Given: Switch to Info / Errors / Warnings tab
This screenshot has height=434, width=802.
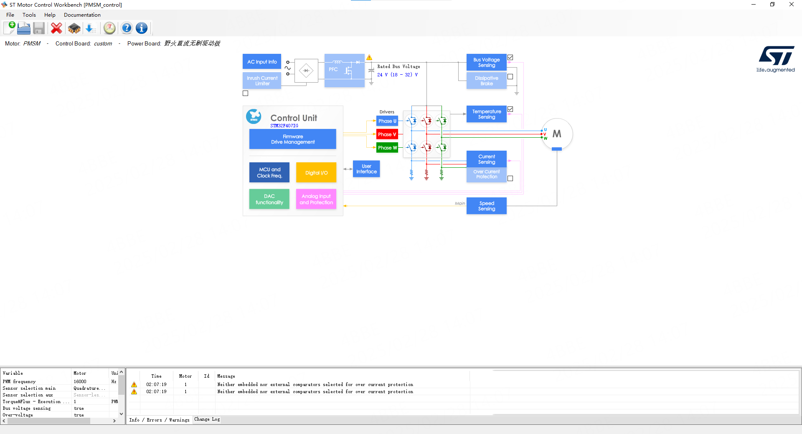Looking at the screenshot, I should point(159,420).
